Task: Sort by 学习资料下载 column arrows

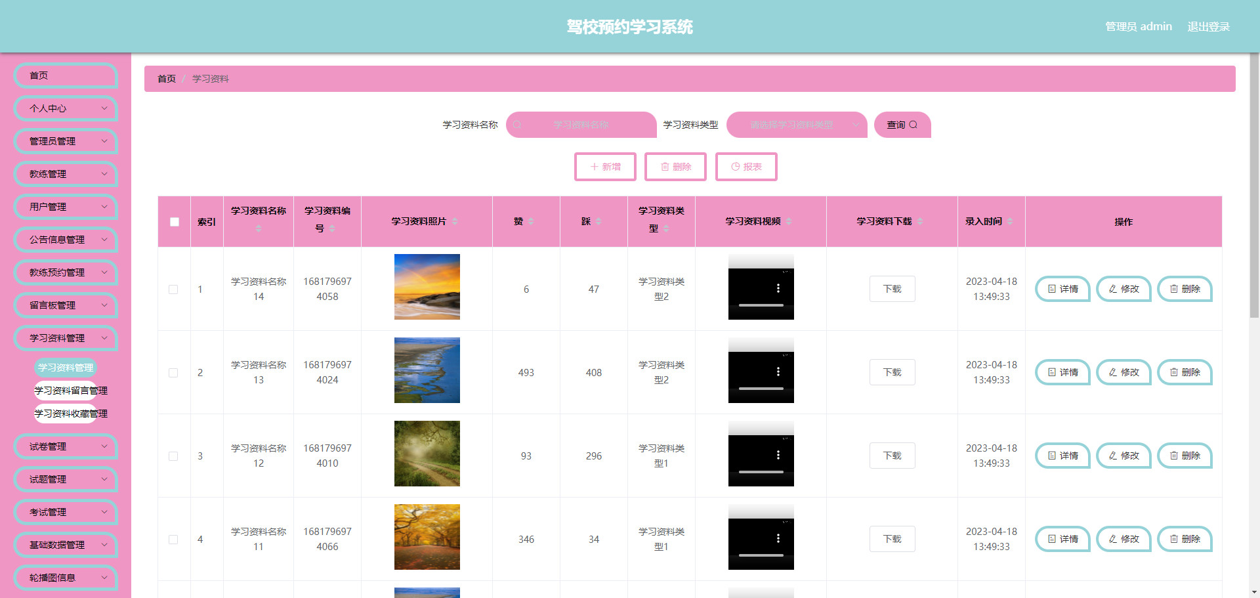Action: (x=920, y=222)
